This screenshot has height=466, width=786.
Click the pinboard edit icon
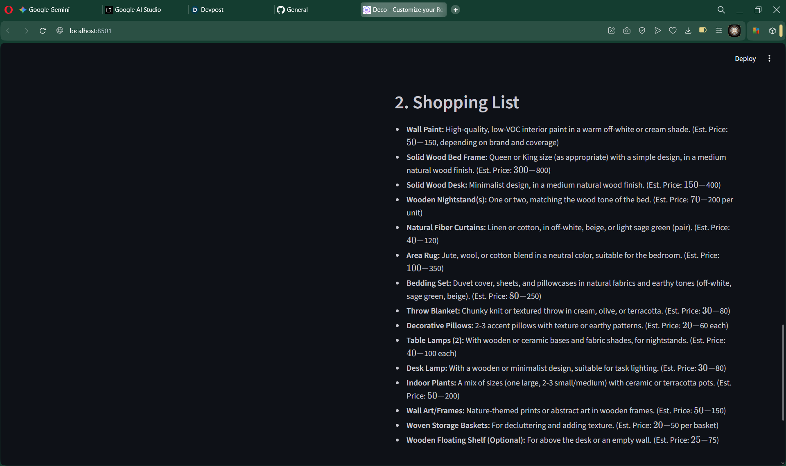[x=611, y=31]
